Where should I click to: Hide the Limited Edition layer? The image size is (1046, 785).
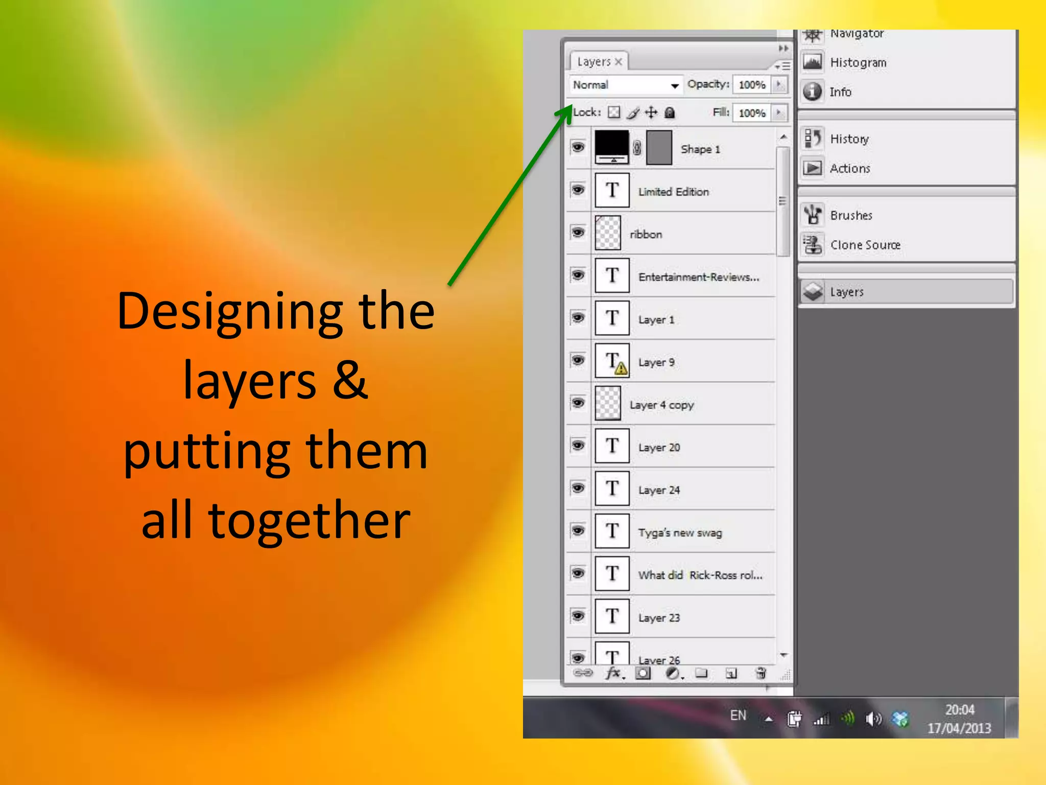click(x=578, y=190)
